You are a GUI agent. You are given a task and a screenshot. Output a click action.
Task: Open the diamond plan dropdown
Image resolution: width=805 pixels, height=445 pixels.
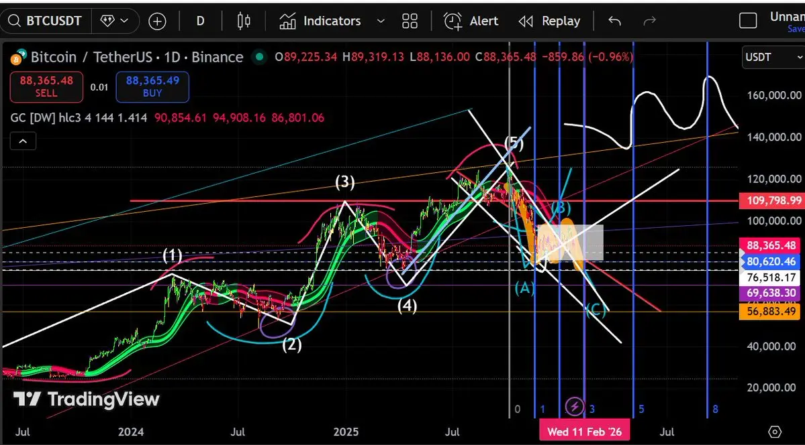[x=115, y=21]
